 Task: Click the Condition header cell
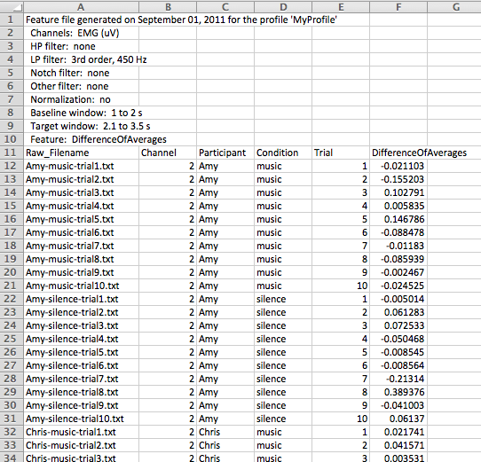coord(283,153)
